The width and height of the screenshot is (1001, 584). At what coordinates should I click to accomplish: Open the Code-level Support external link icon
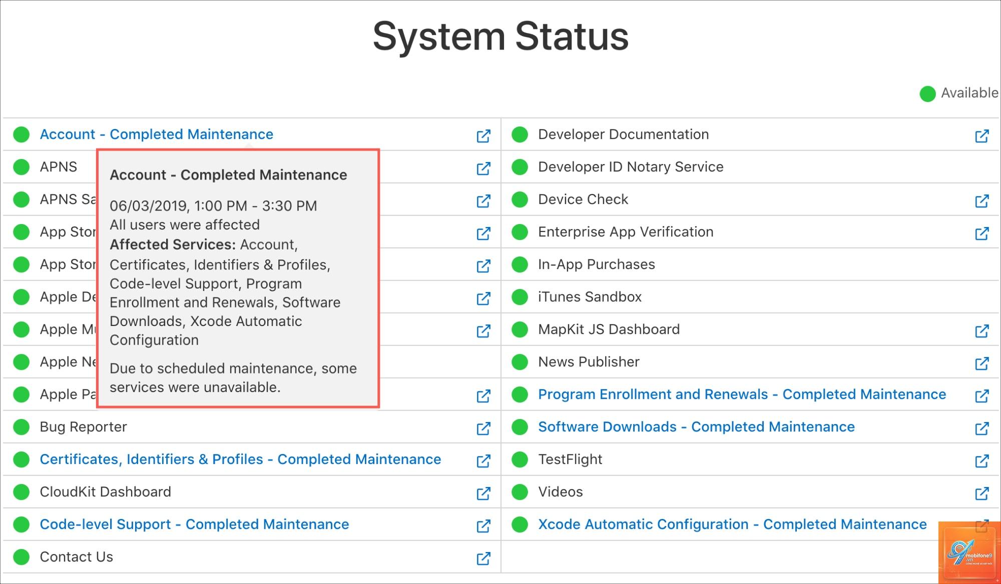(x=483, y=525)
